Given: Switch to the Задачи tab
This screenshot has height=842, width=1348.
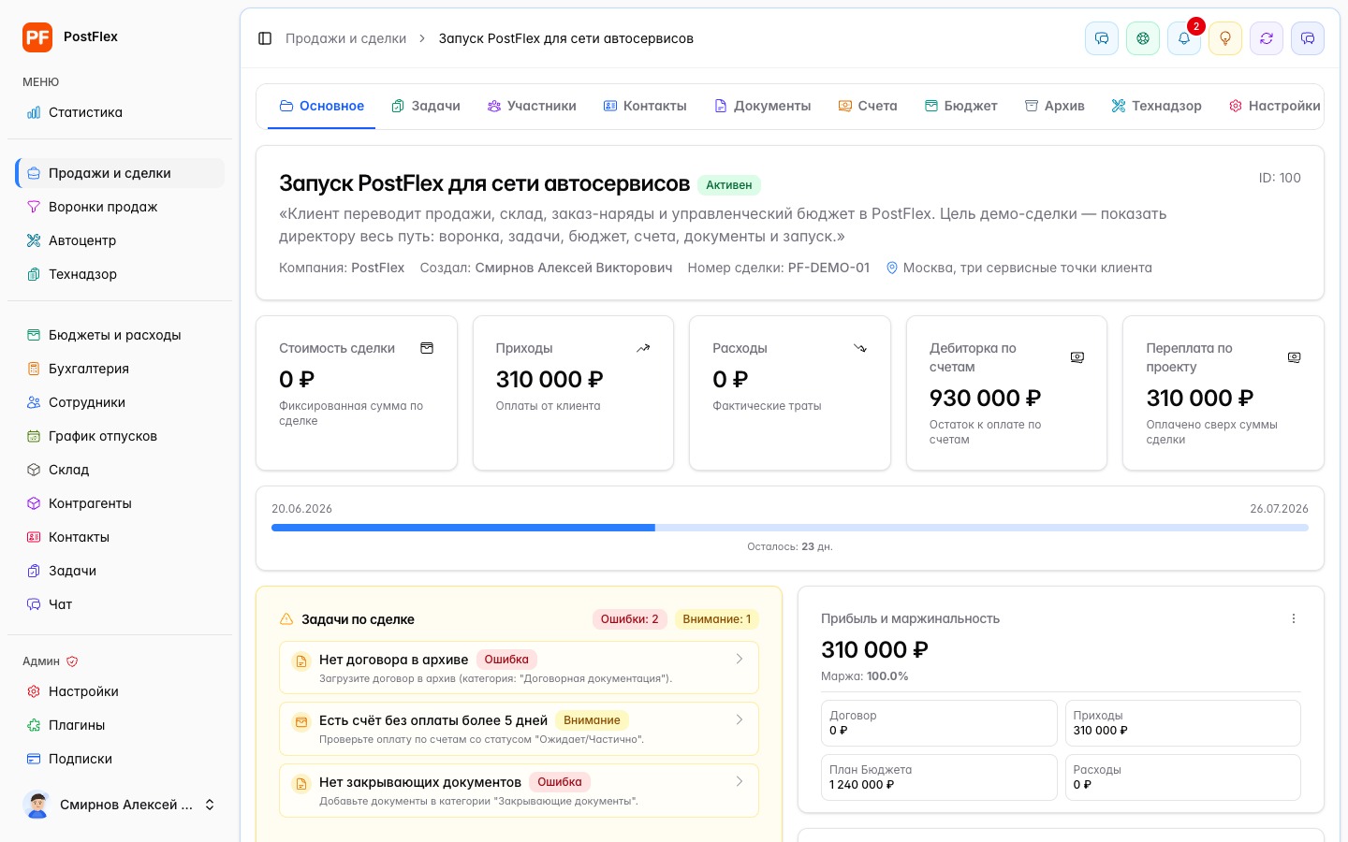Looking at the screenshot, I should pyautogui.click(x=426, y=106).
